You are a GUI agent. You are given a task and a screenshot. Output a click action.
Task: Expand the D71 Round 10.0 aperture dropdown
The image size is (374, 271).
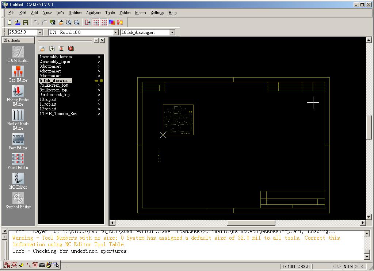click(x=115, y=32)
